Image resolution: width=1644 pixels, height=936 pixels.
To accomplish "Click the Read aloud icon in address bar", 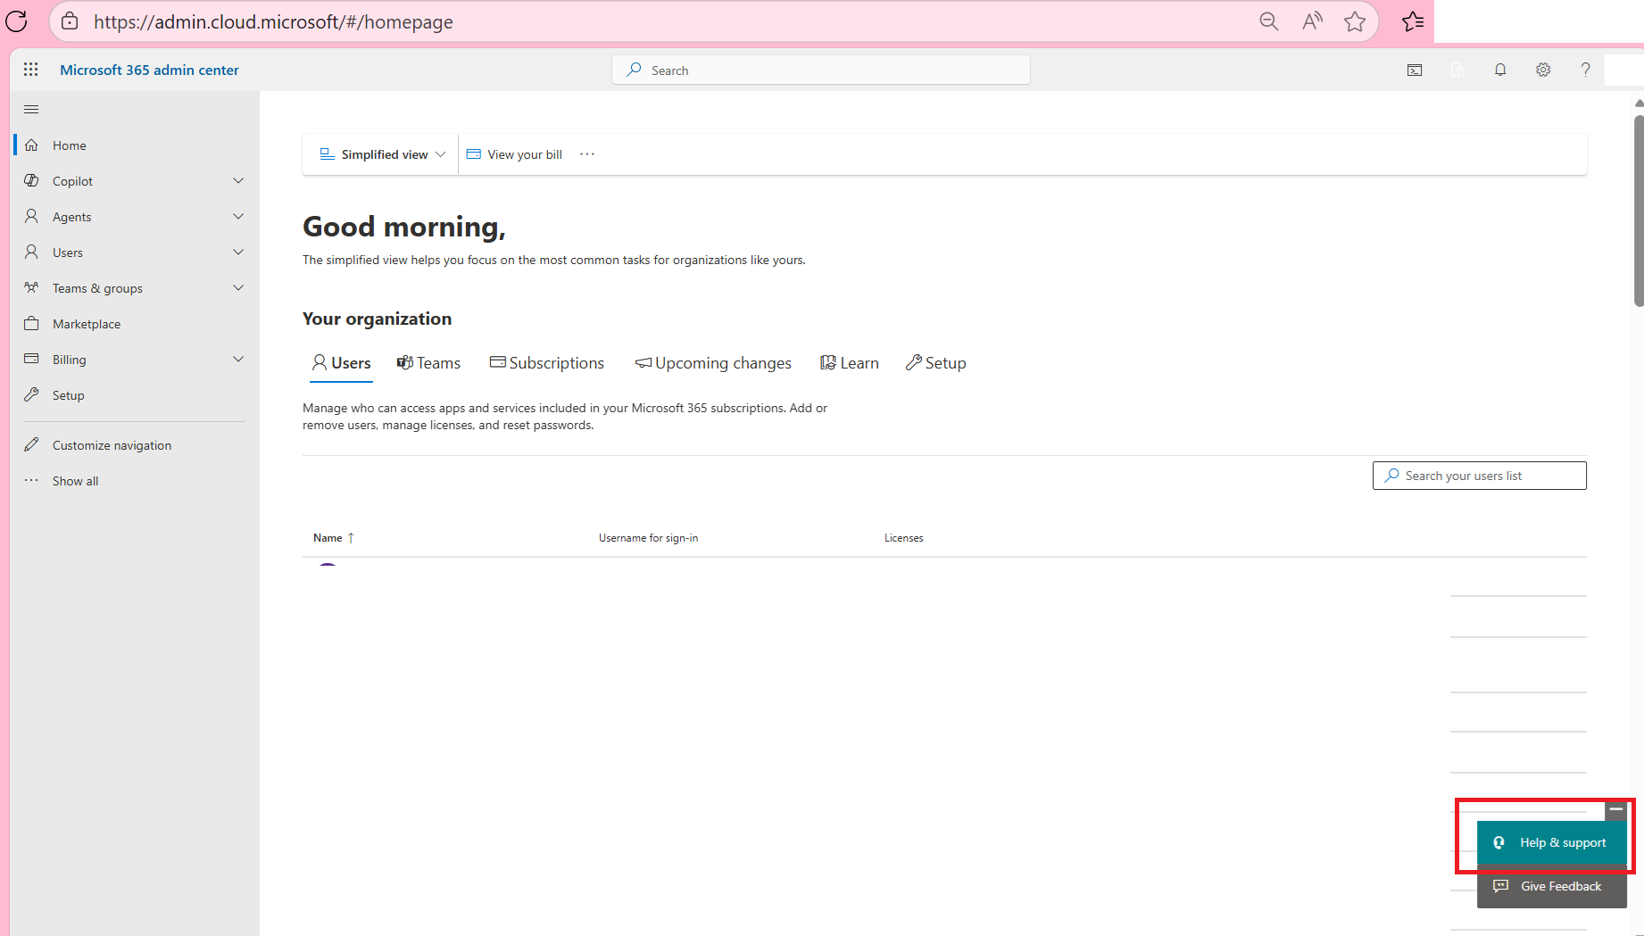I will coord(1312,21).
